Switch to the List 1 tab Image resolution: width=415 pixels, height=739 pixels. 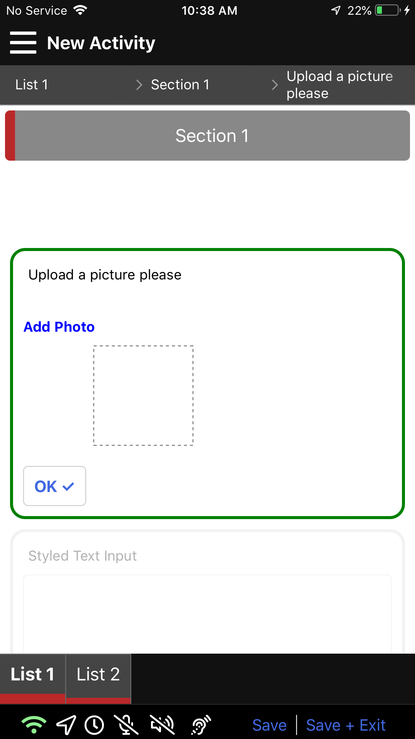point(32,674)
